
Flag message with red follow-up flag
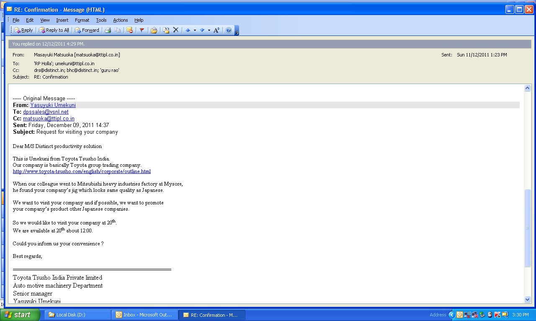click(x=142, y=30)
